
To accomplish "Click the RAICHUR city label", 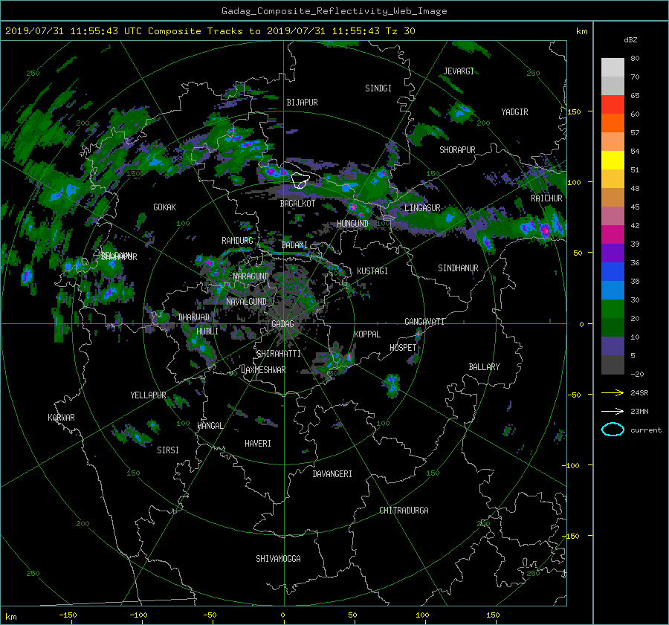I will tap(546, 198).
